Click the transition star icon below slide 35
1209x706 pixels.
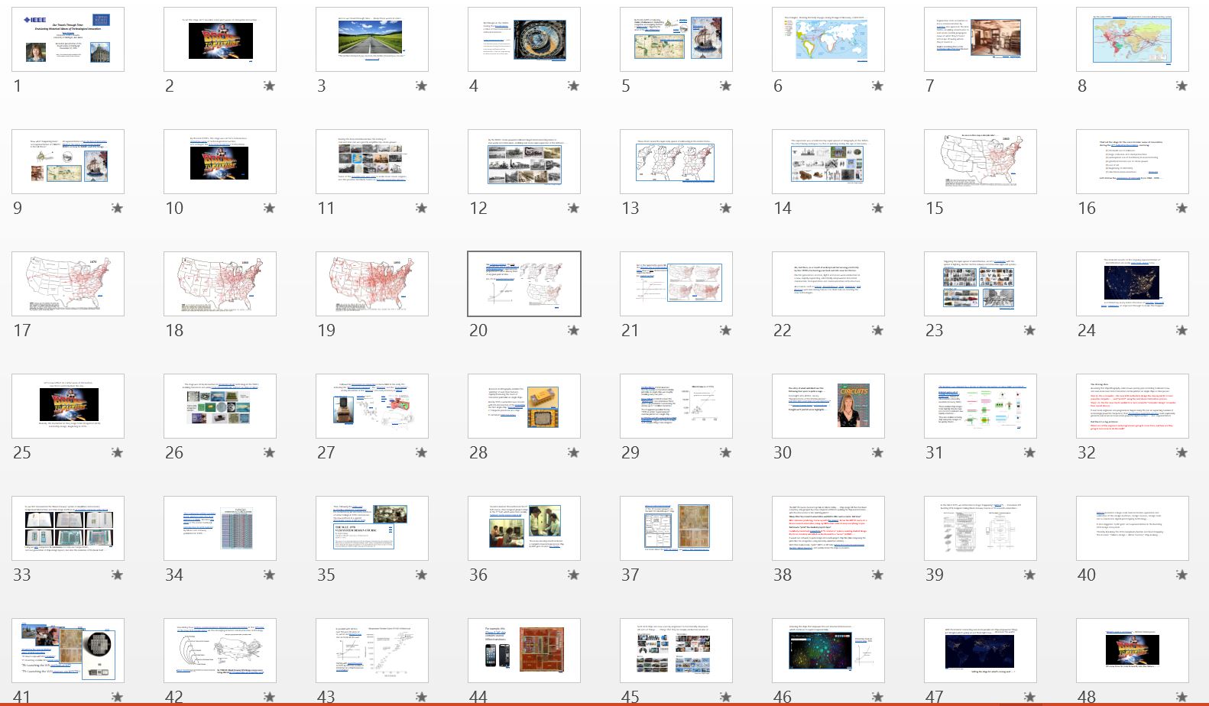pos(421,575)
